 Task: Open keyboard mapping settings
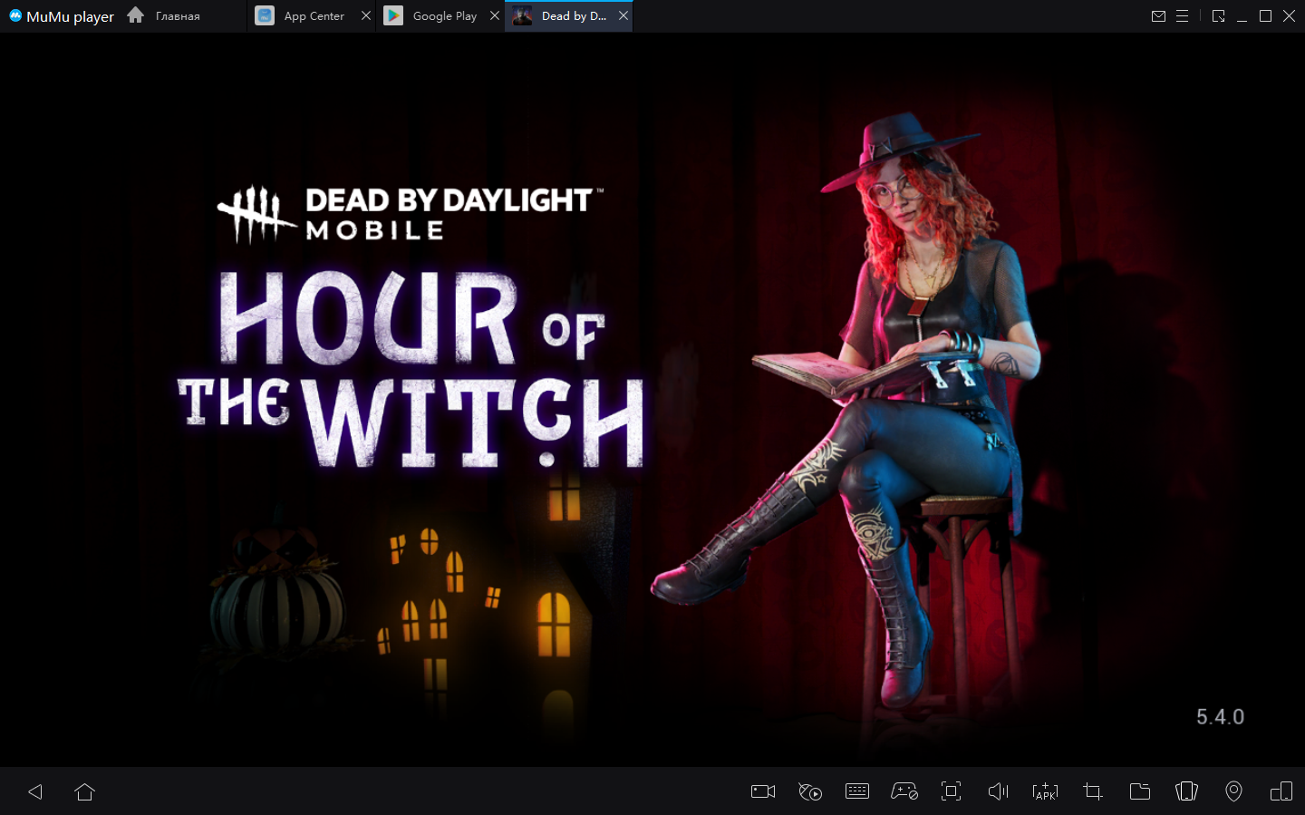pyautogui.click(x=857, y=791)
